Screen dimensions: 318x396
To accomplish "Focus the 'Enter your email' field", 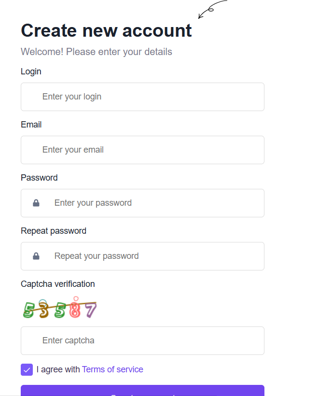I will pyautogui.click(x=142, y=150).
